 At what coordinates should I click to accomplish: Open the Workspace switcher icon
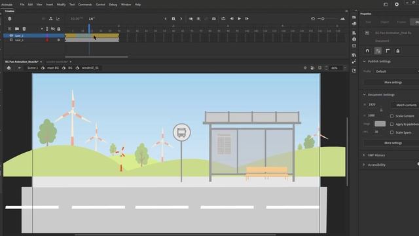tap(386, 5)
